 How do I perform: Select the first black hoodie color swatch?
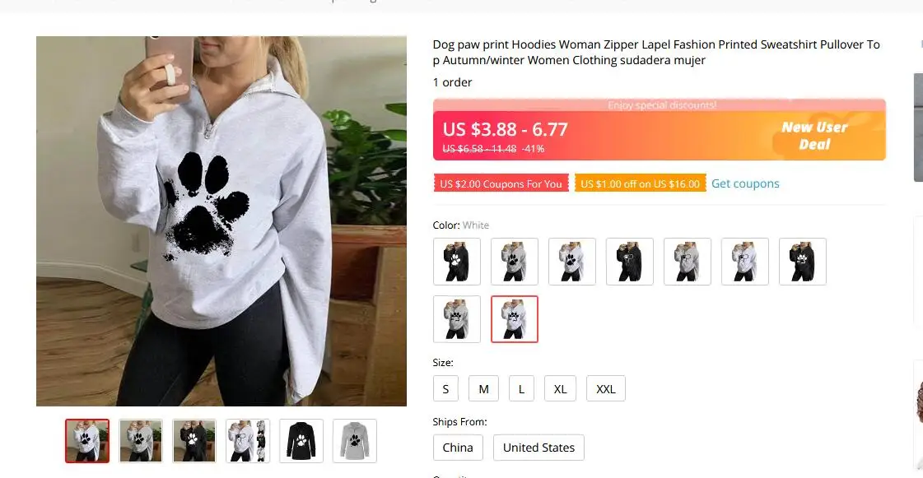click(457, 262)
